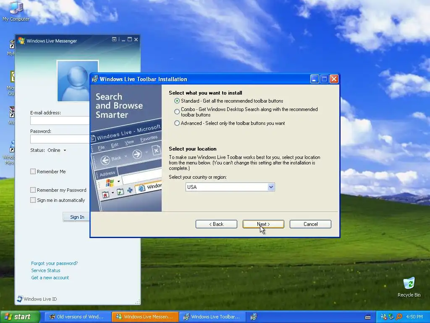Minimize the Toolbar Installation window
Viewport: 430px width, 323px height.
pos(315,79)
